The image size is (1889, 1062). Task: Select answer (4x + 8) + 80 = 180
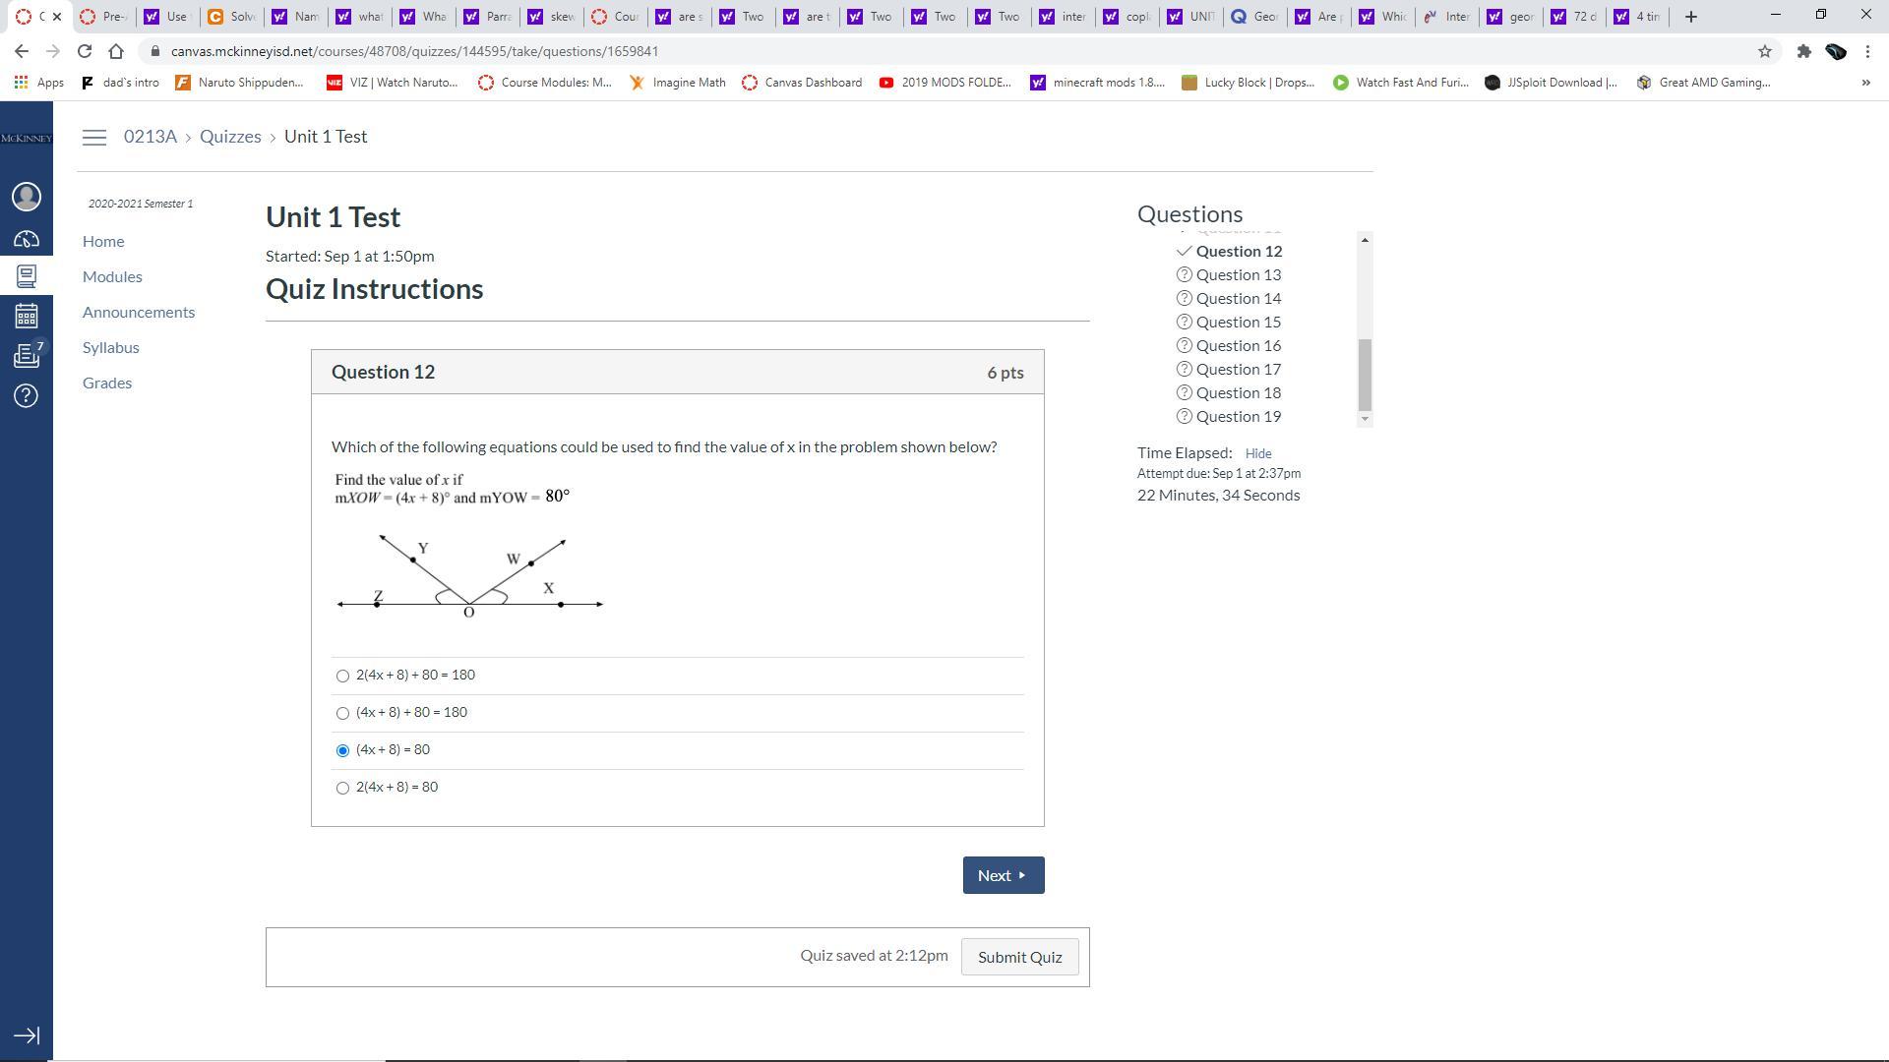(342, 713)
